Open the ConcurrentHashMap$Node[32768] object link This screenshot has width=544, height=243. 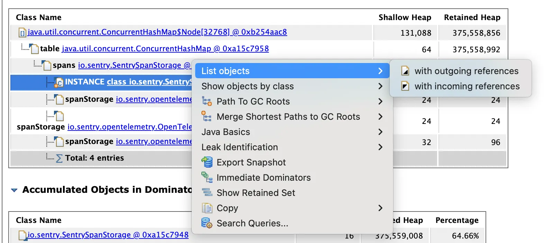coord(157,32)
